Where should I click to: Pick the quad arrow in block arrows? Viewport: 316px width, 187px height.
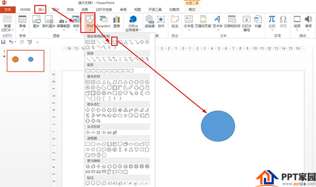120,110
